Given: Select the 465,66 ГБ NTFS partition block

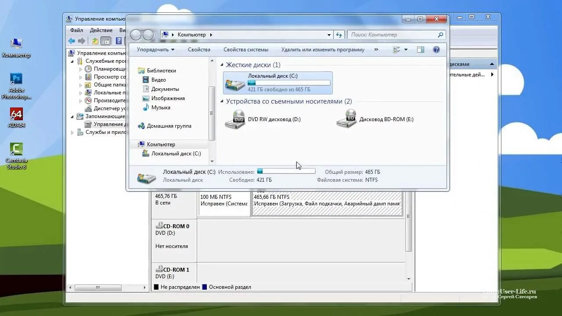Looking at the screenshot, I should (327, 204).
